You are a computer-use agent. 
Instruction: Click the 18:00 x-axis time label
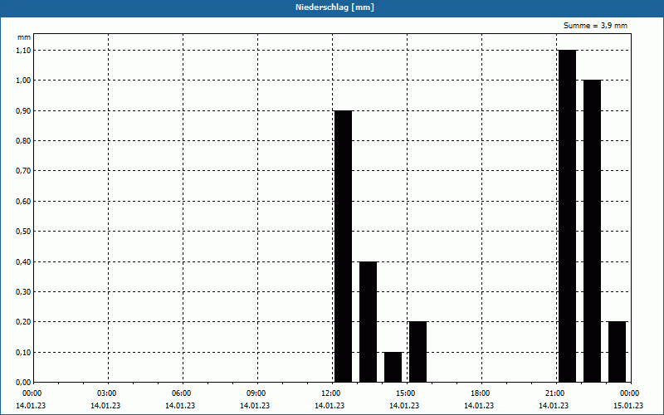pyautogui.click(x=481, y=393)
